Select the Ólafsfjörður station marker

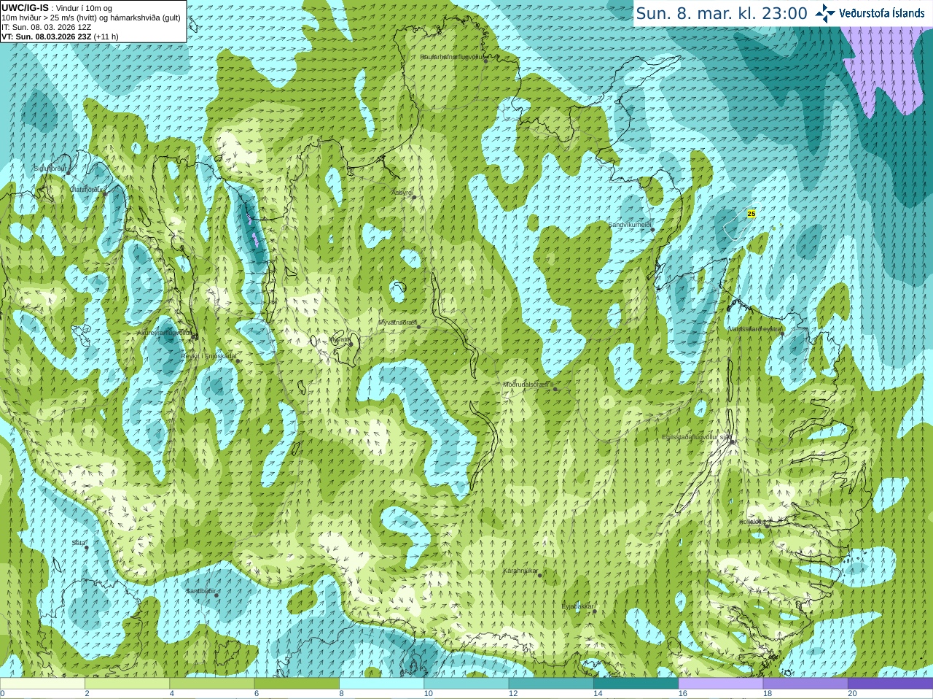pyautogui.click(x=104, y=194)
